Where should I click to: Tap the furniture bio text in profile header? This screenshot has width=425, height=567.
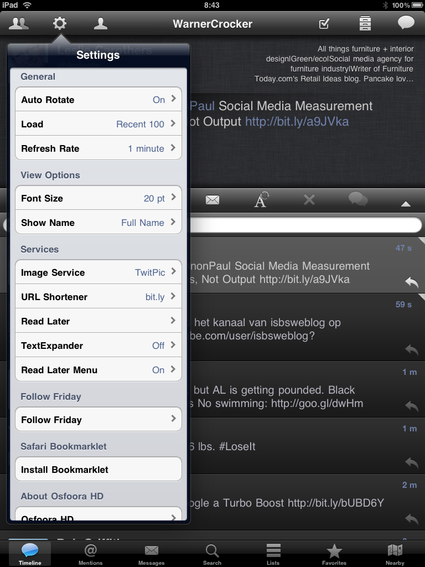pyautogui.click(x=334, y=64)
